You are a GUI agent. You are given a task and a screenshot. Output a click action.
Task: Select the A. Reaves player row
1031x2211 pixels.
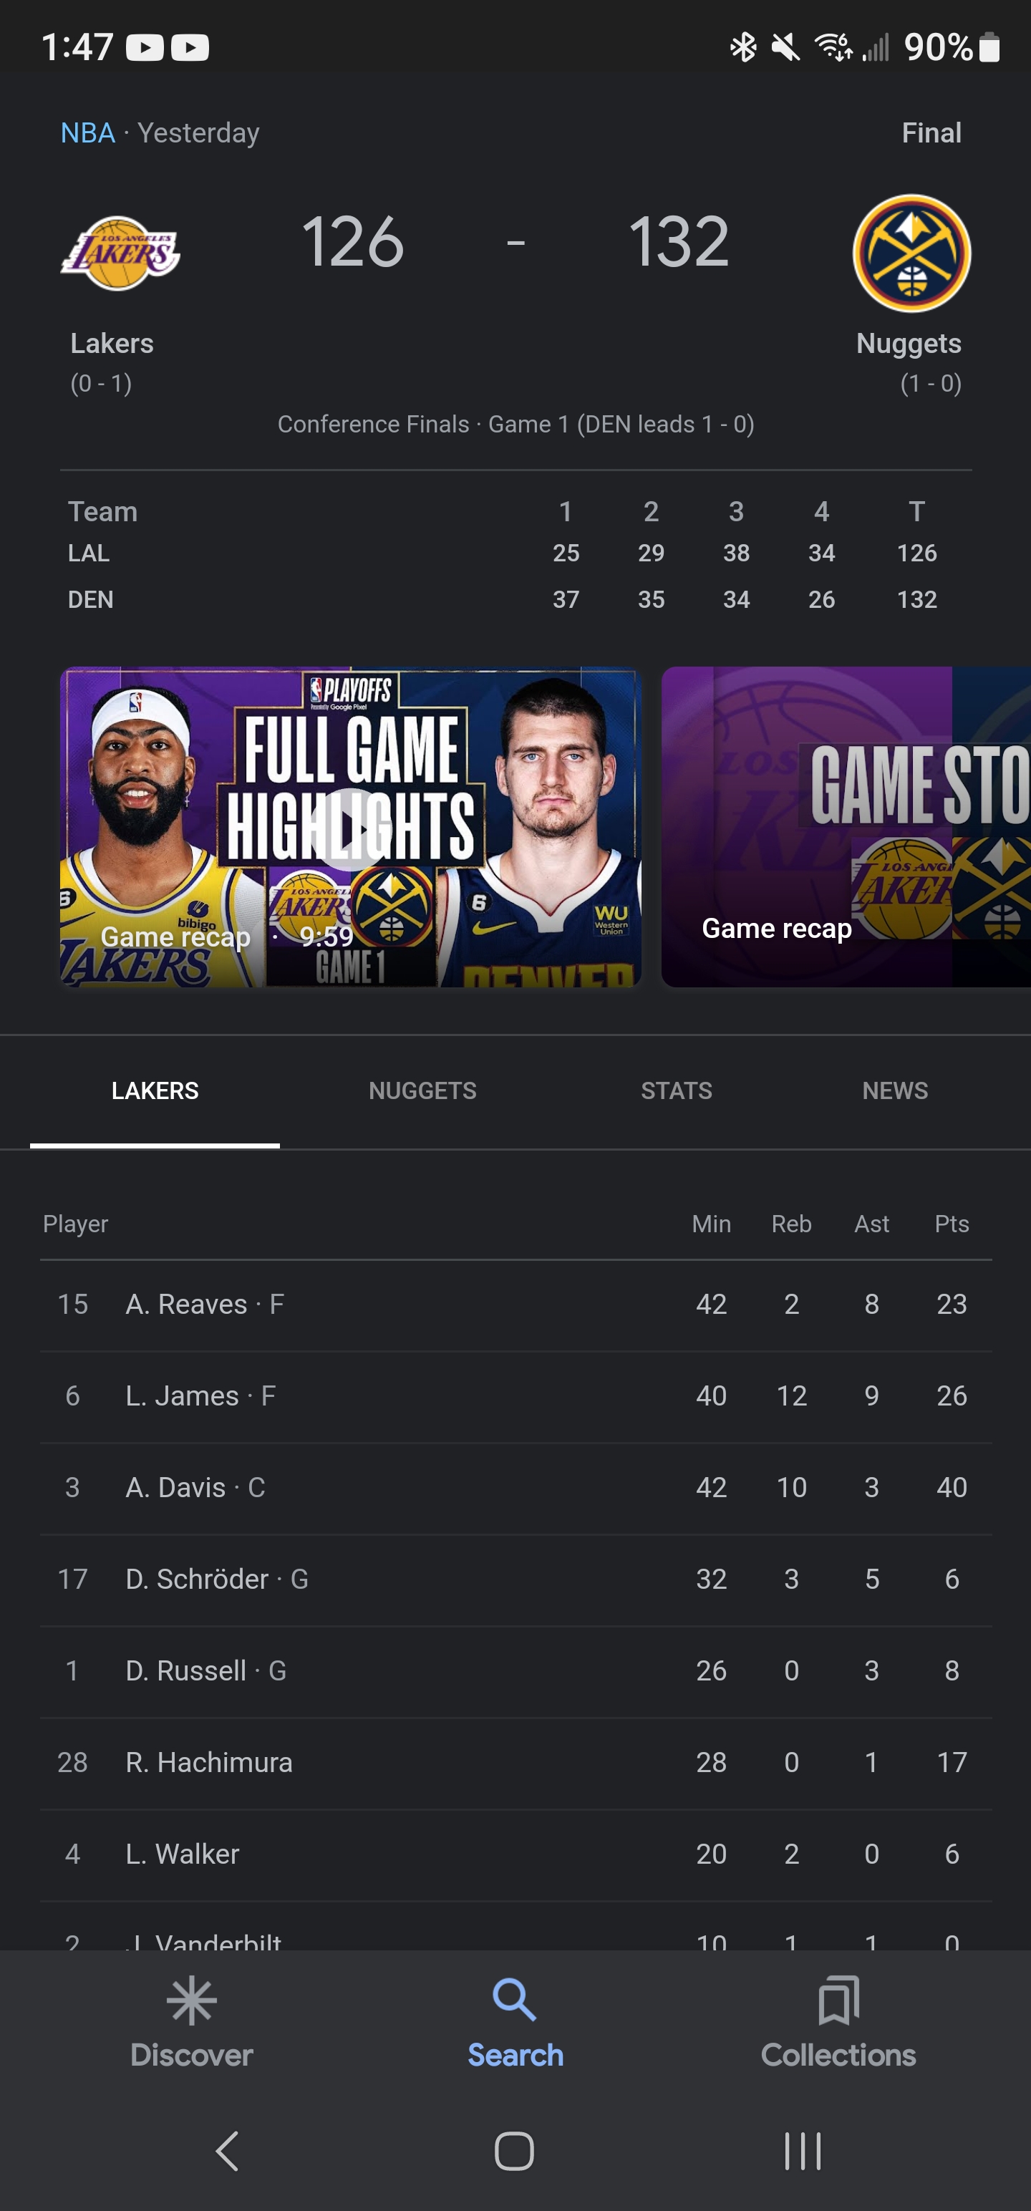click(515, 1305)
